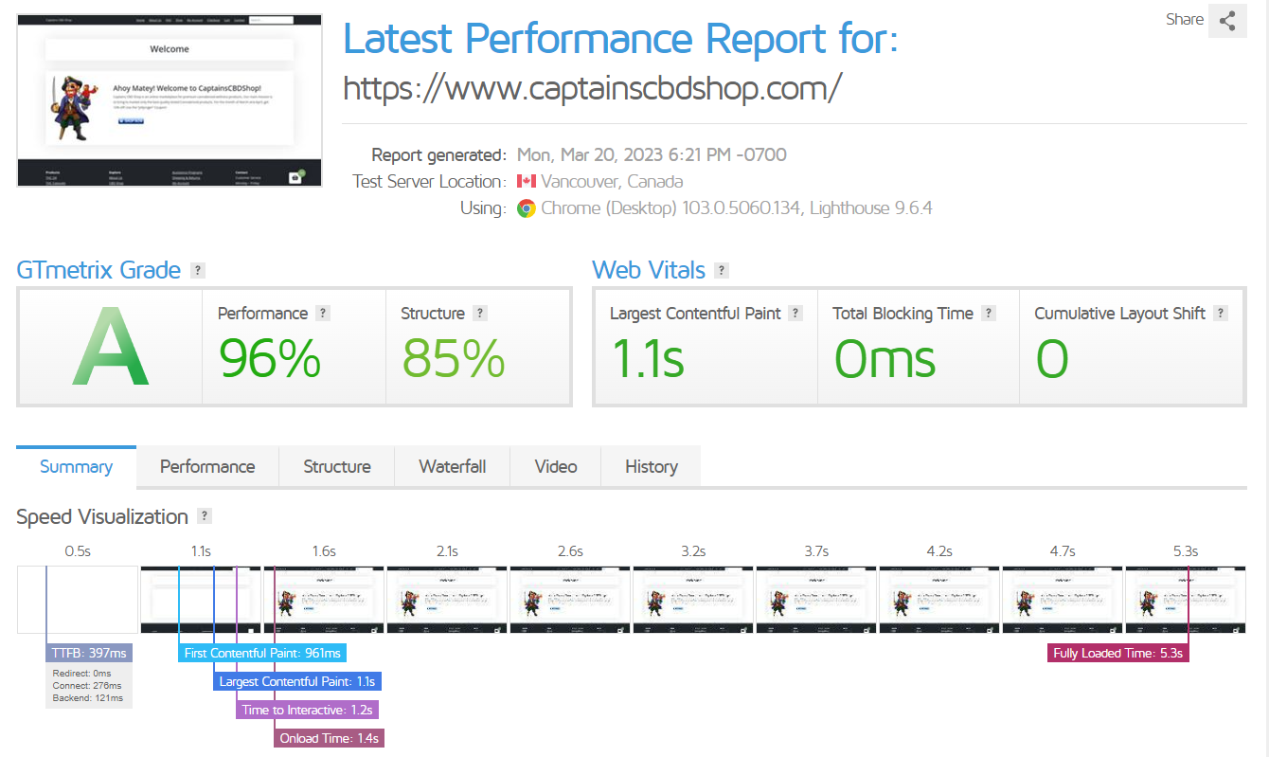Click the 0ms Total Blocking Time value

(885, 358)
